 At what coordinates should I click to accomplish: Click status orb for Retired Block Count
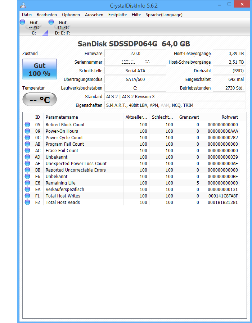click(27, 124)
